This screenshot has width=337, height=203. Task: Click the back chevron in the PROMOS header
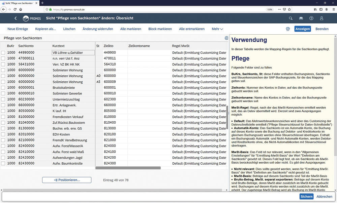pos(16,18)
